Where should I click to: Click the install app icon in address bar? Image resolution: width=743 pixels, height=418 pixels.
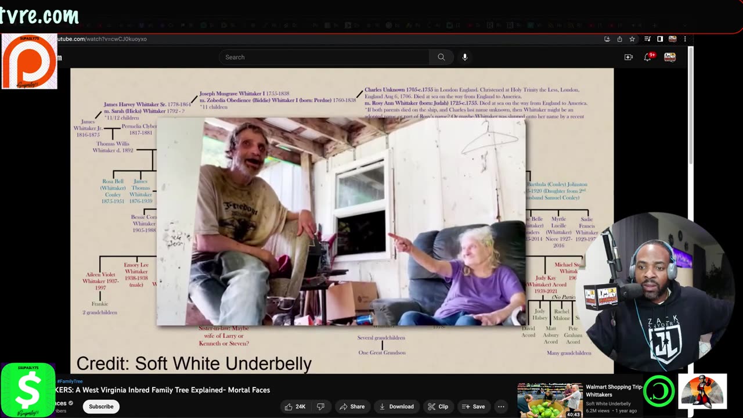(x=607, y=39)
